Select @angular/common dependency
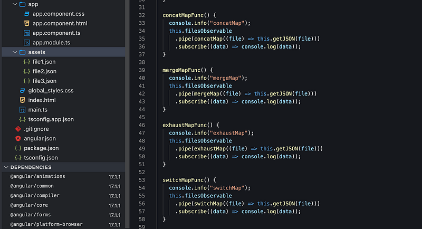422x229 pixels. [32, 186]
